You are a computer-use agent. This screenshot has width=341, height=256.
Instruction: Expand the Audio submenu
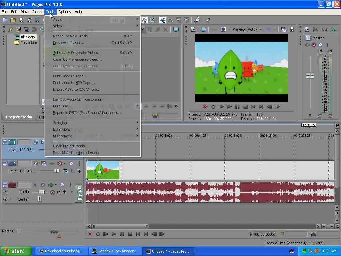tap(93, 19)
